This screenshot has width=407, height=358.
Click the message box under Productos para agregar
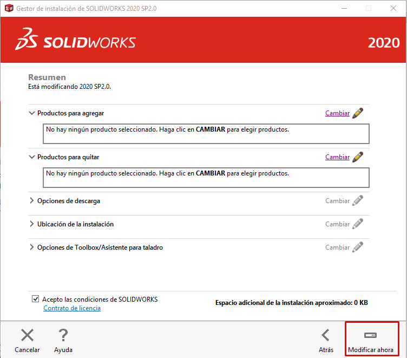pos(206,134)
